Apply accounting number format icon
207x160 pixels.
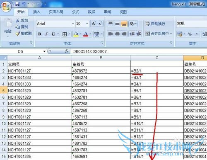180,34
